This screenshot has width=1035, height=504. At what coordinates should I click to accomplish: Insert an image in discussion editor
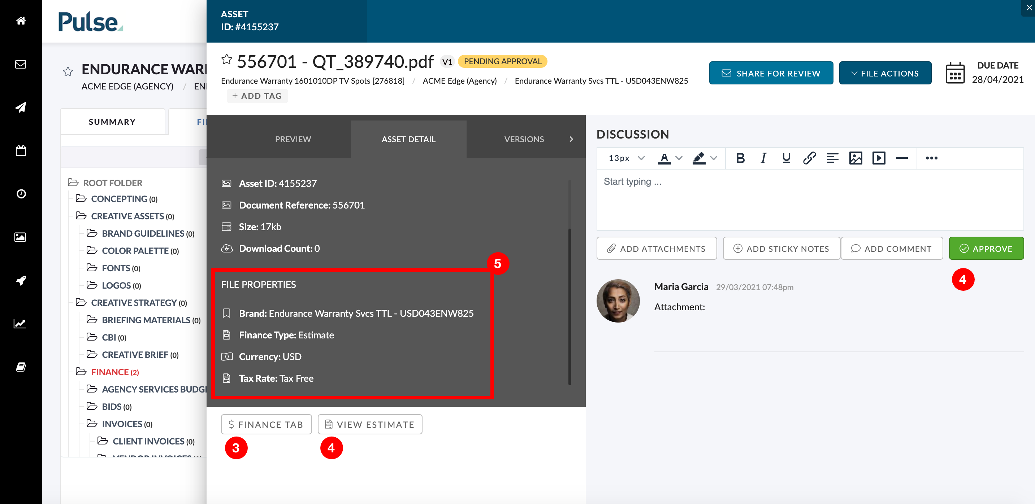click(856, 158)
